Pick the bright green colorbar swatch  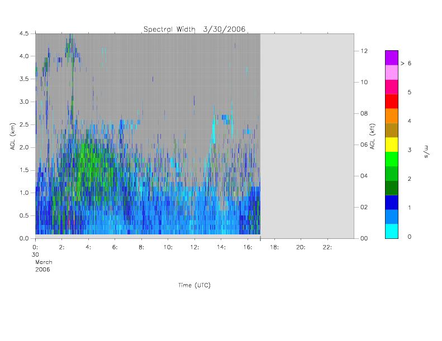392,159
